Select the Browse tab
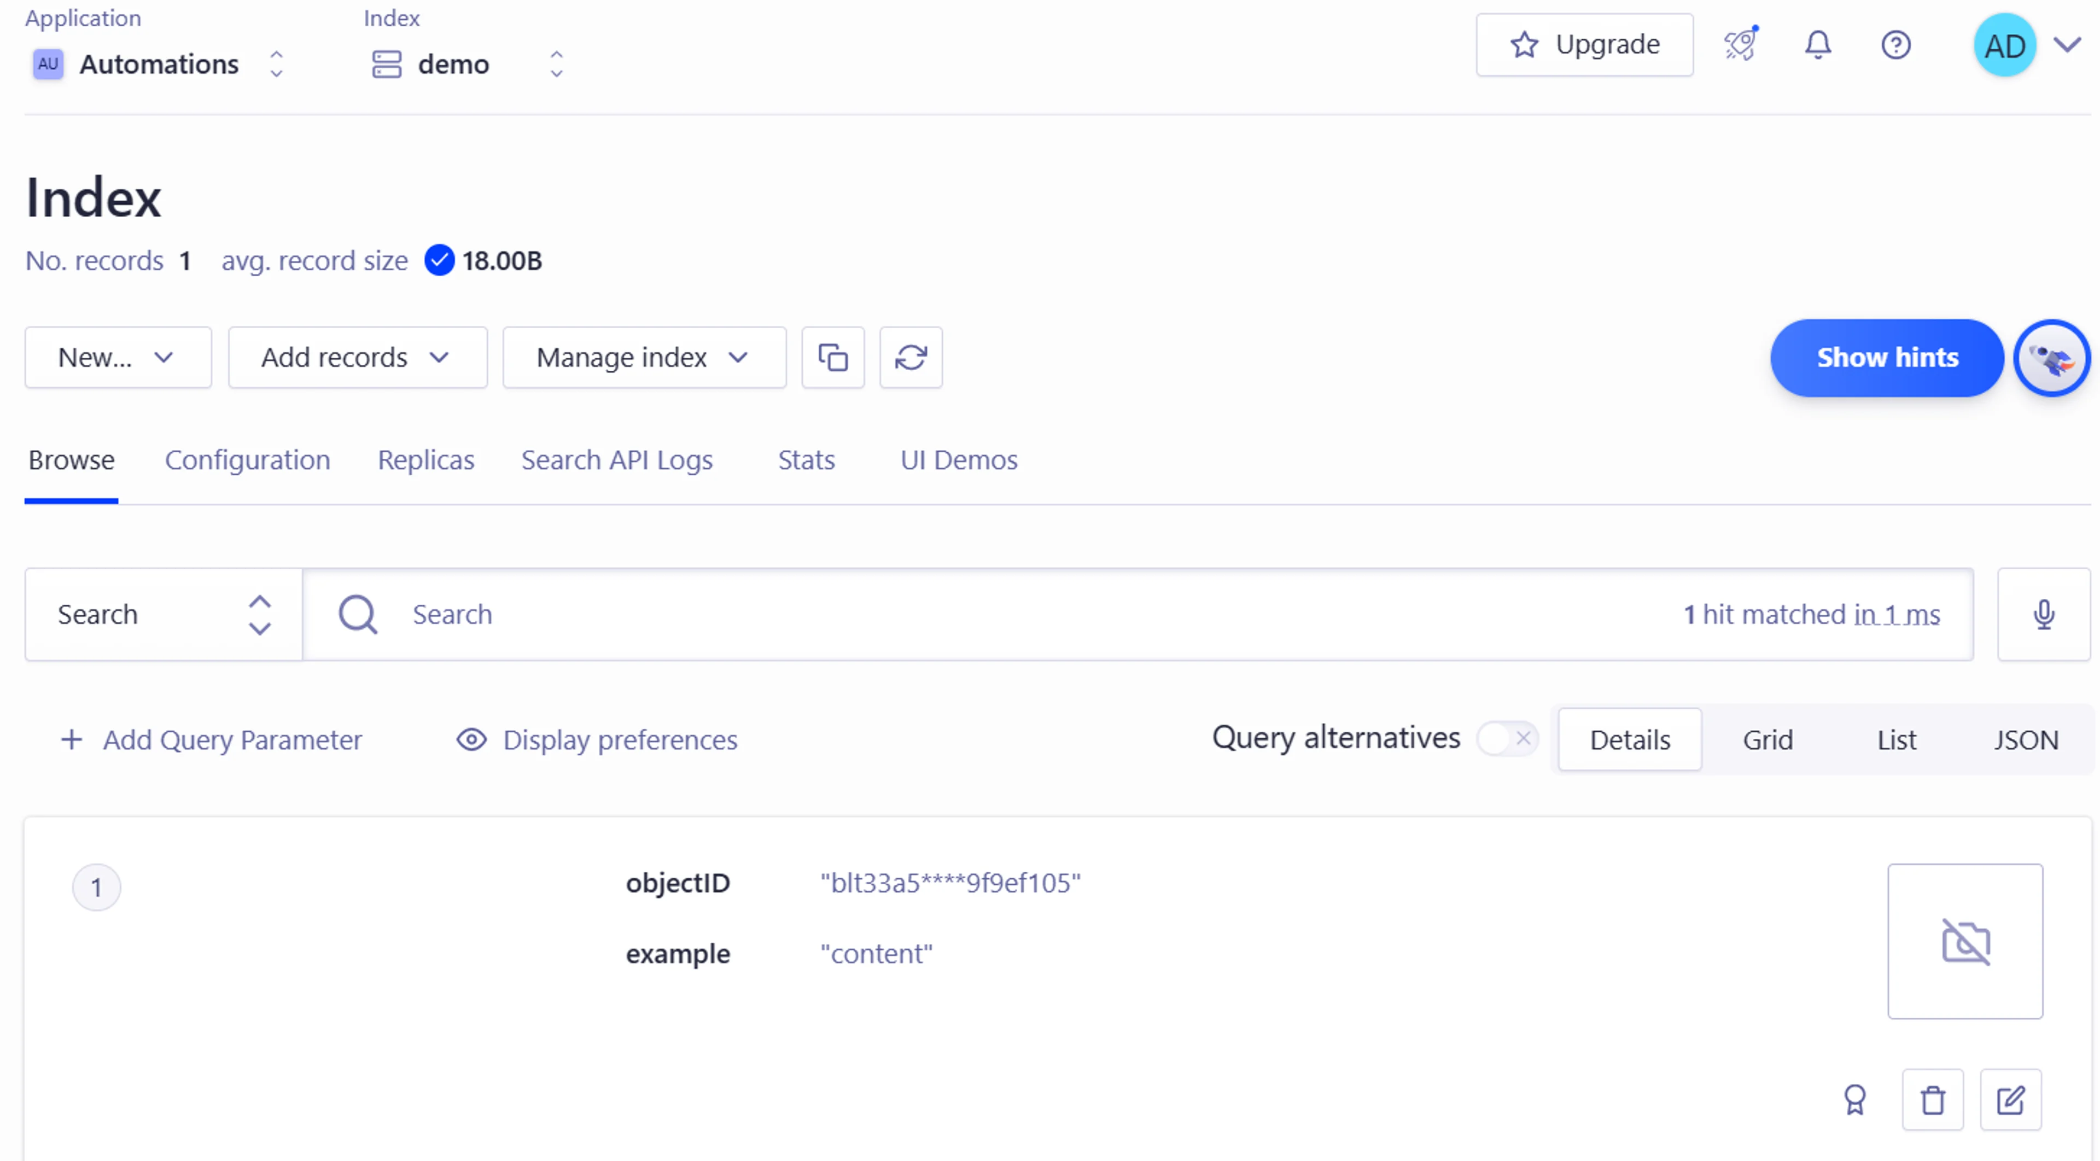Screen dimensions: 2100x1161 point(72,460)
